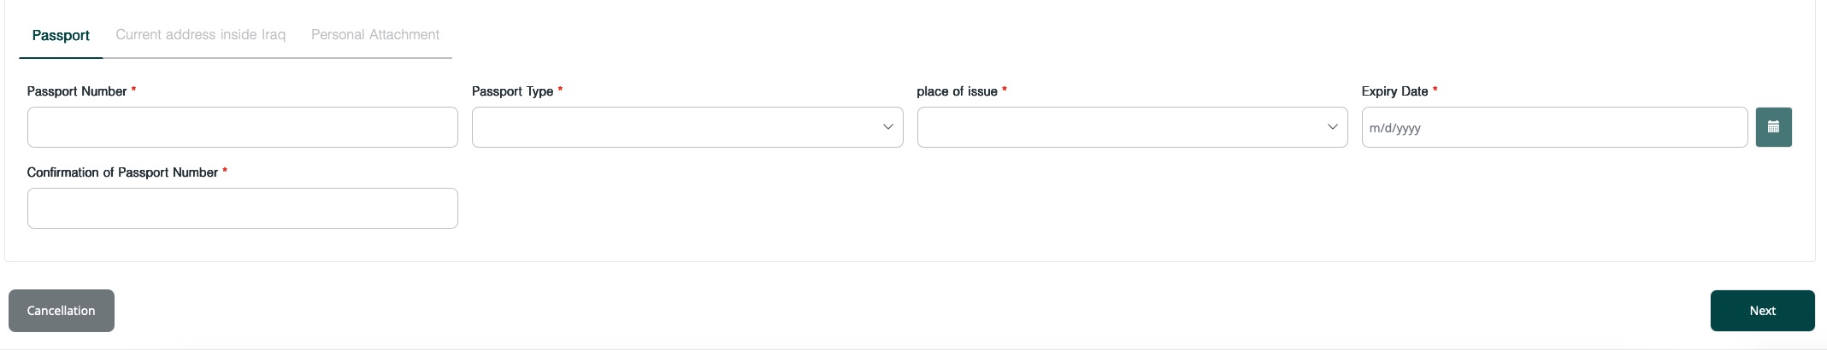Click the m/d/yyyy date placeholder
Screen dimensions: 1827x350
click(1395, 128)
